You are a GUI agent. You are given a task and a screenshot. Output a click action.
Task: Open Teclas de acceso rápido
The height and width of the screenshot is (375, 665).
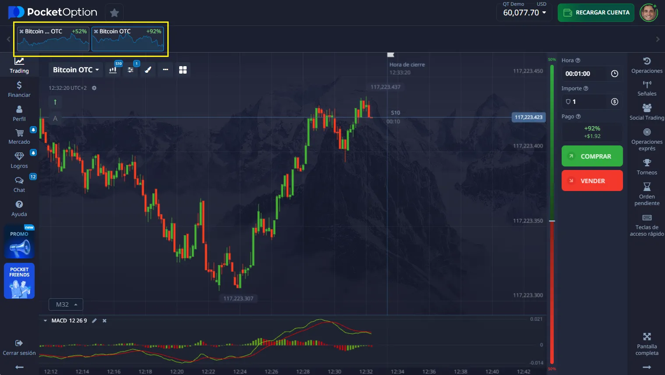(647, 225)
